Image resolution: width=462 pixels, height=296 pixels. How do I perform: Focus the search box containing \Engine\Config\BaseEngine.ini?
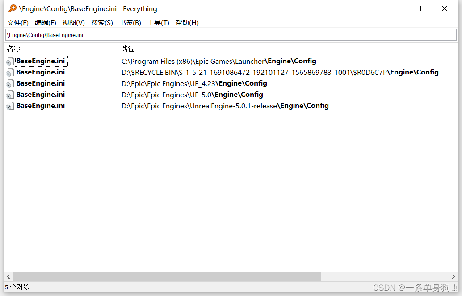(231, 35)
